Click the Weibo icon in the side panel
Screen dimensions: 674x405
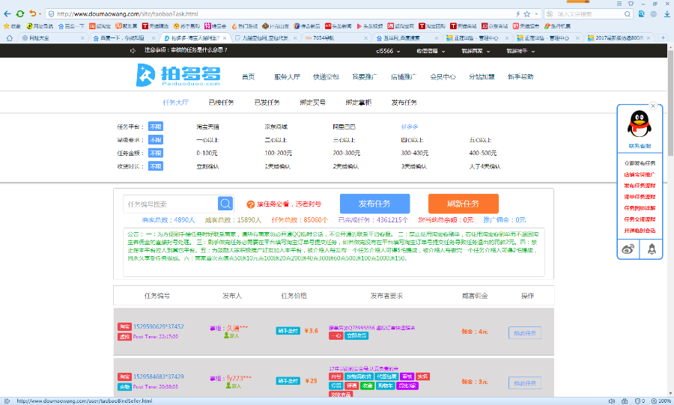628,249
